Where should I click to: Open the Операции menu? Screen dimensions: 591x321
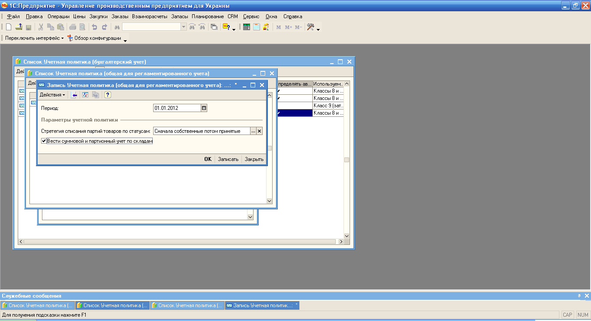(58, 16)
